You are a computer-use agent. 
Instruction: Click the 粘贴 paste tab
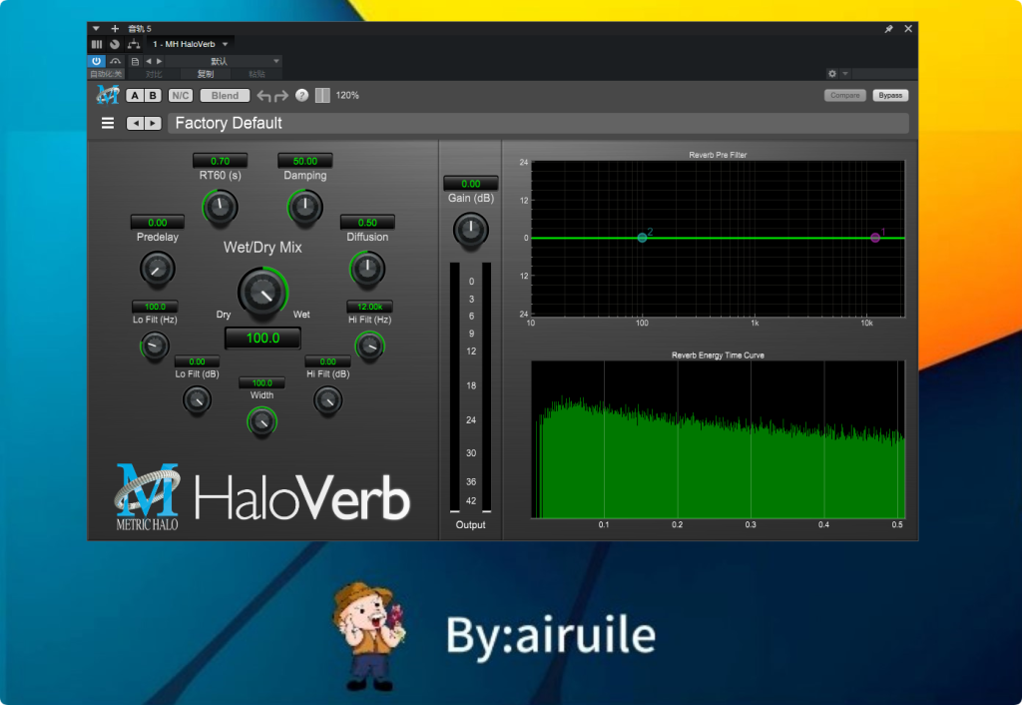point(256,74)
